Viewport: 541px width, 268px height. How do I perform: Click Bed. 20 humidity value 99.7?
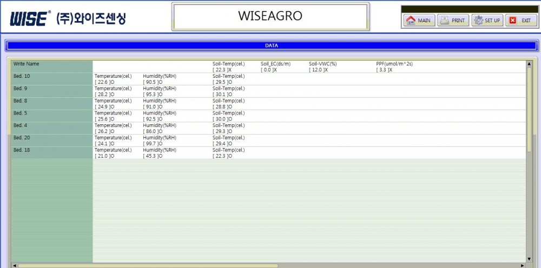click(x=153, y=144)
